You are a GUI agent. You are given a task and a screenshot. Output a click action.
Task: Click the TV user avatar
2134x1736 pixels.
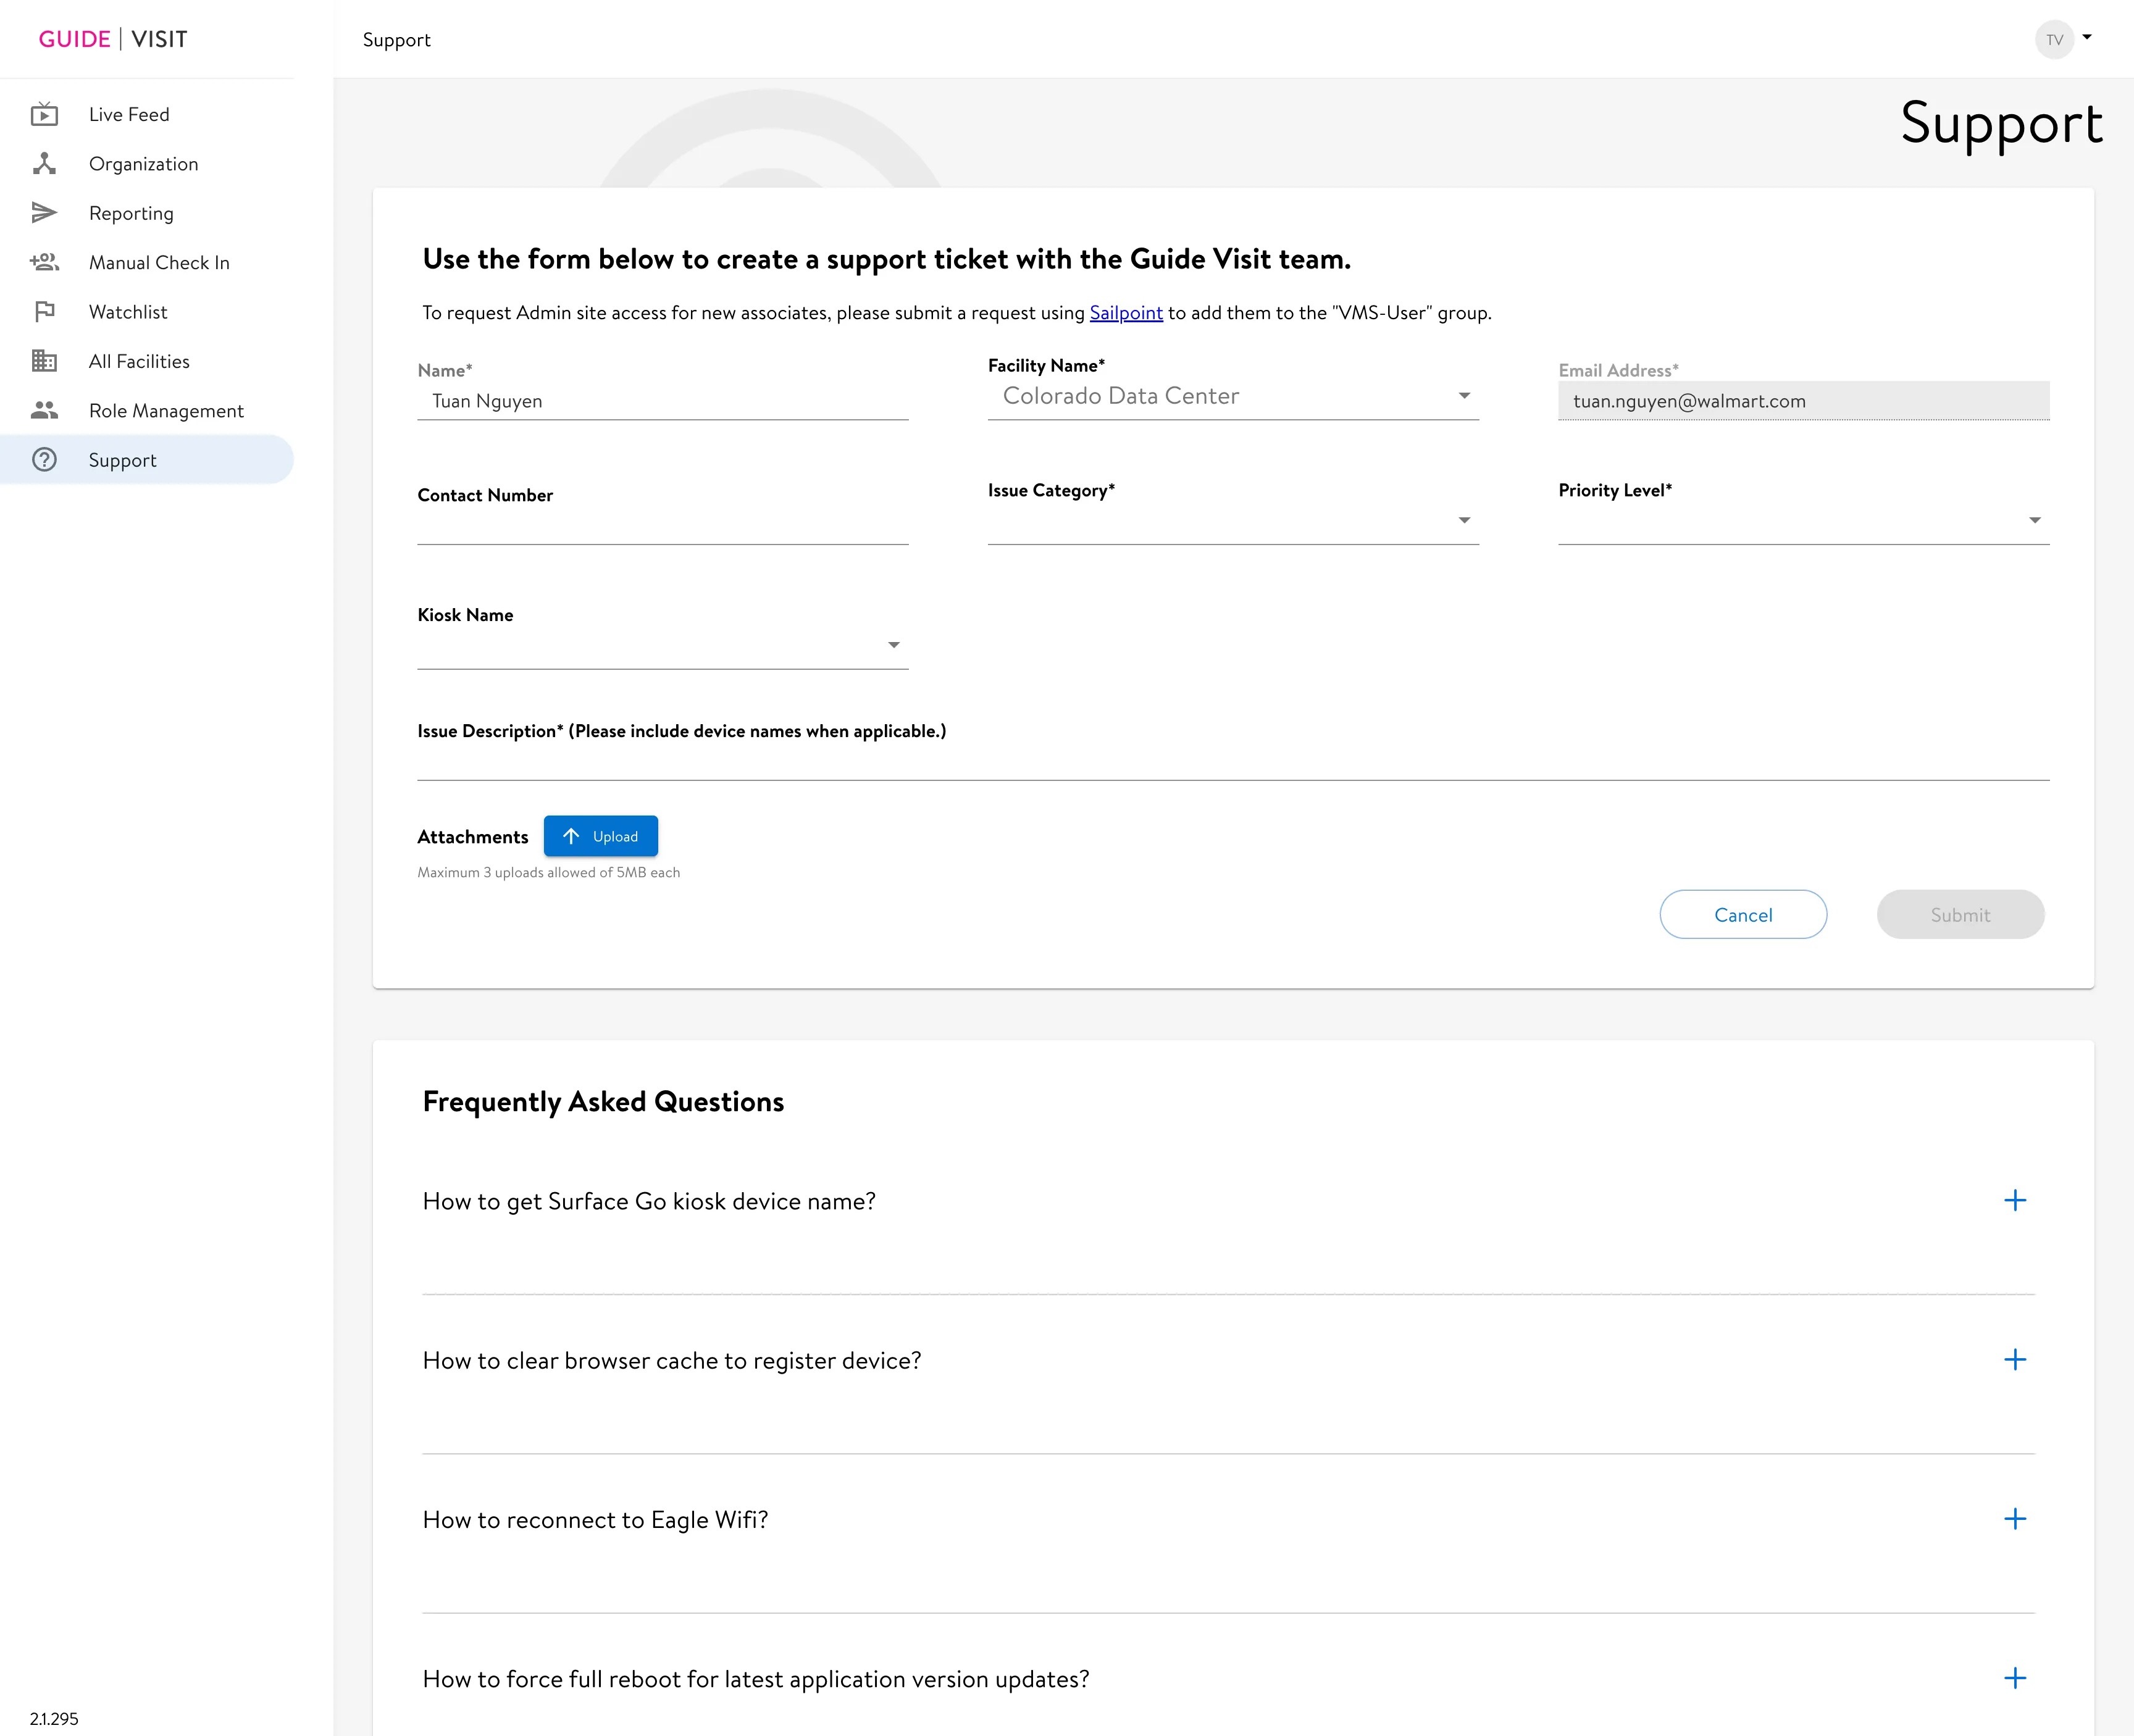(x=2054, y=40)
